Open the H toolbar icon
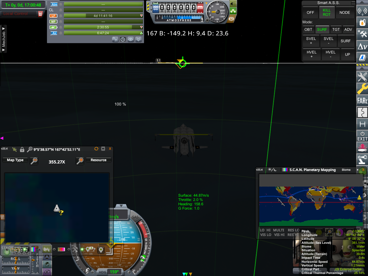The image size is (368, 276). [362, 124]
